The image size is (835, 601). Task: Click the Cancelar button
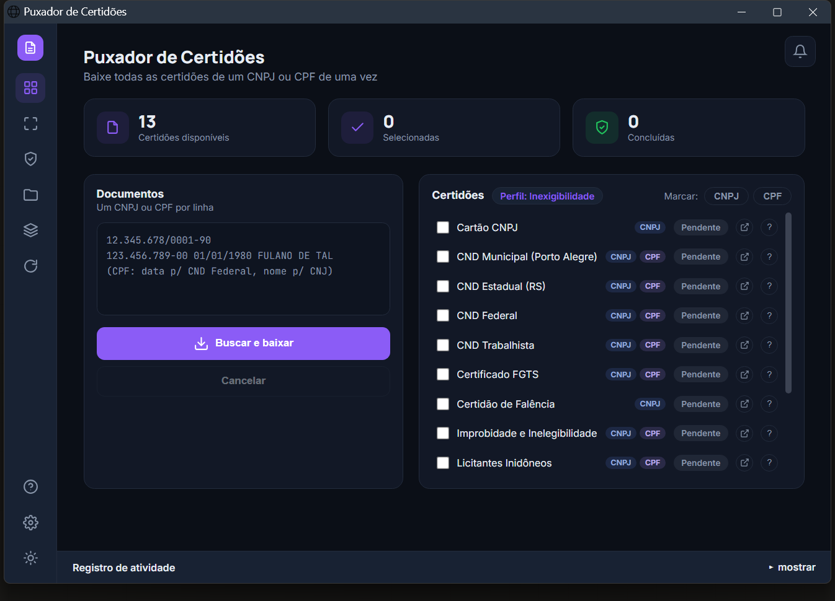pyautogui.click(x=243, y=381)
